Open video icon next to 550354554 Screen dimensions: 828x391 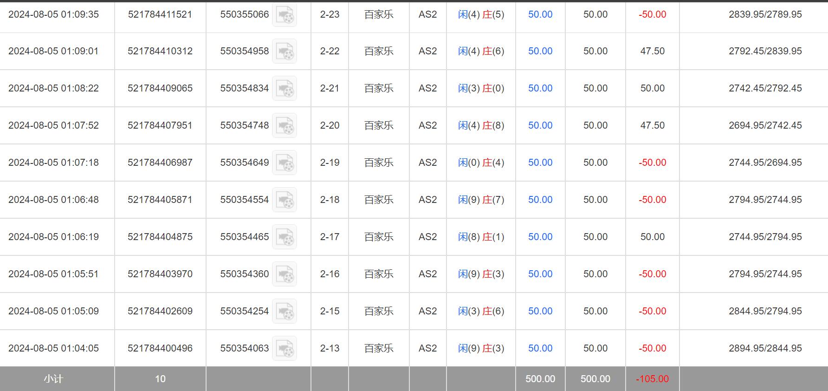284,200
